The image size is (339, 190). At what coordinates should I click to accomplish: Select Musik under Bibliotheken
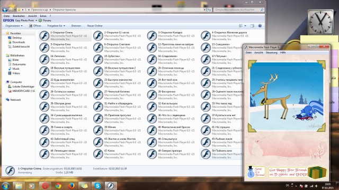pos(16,69)
